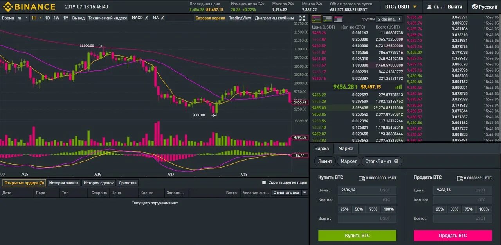This screenshot has width=501, height=245.
Task: Click 'Выйти' logout link
Action: point(455,7)
